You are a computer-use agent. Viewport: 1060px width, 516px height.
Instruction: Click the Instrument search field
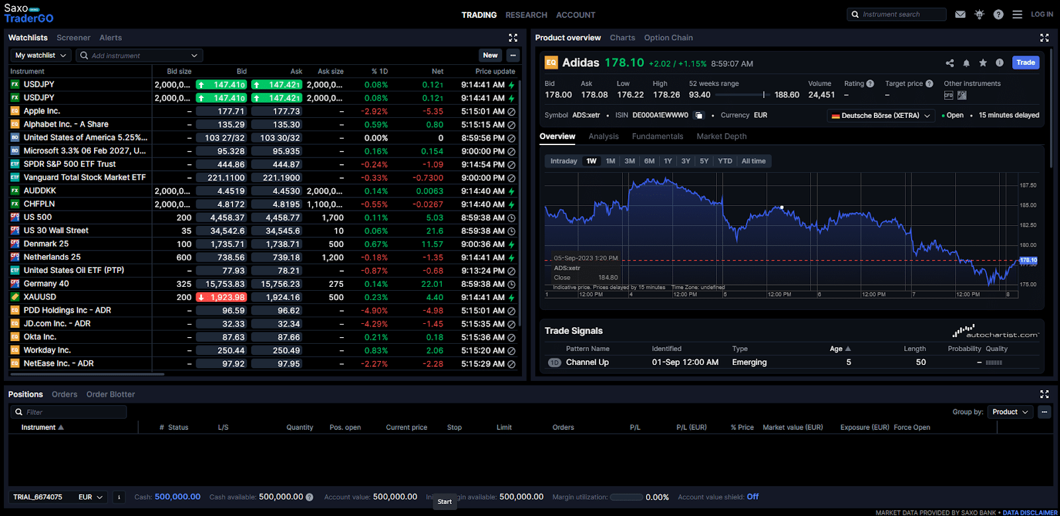click(896, 15)
